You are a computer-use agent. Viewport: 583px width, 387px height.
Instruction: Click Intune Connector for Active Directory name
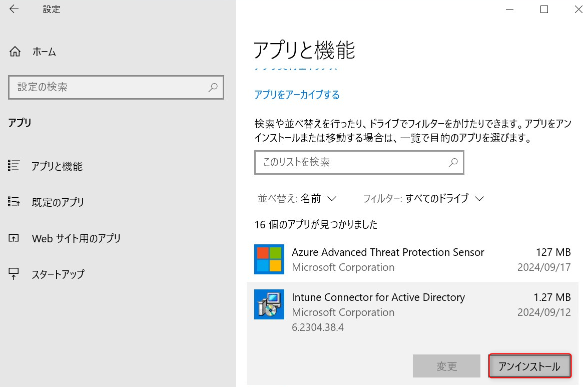pos(378,297)
